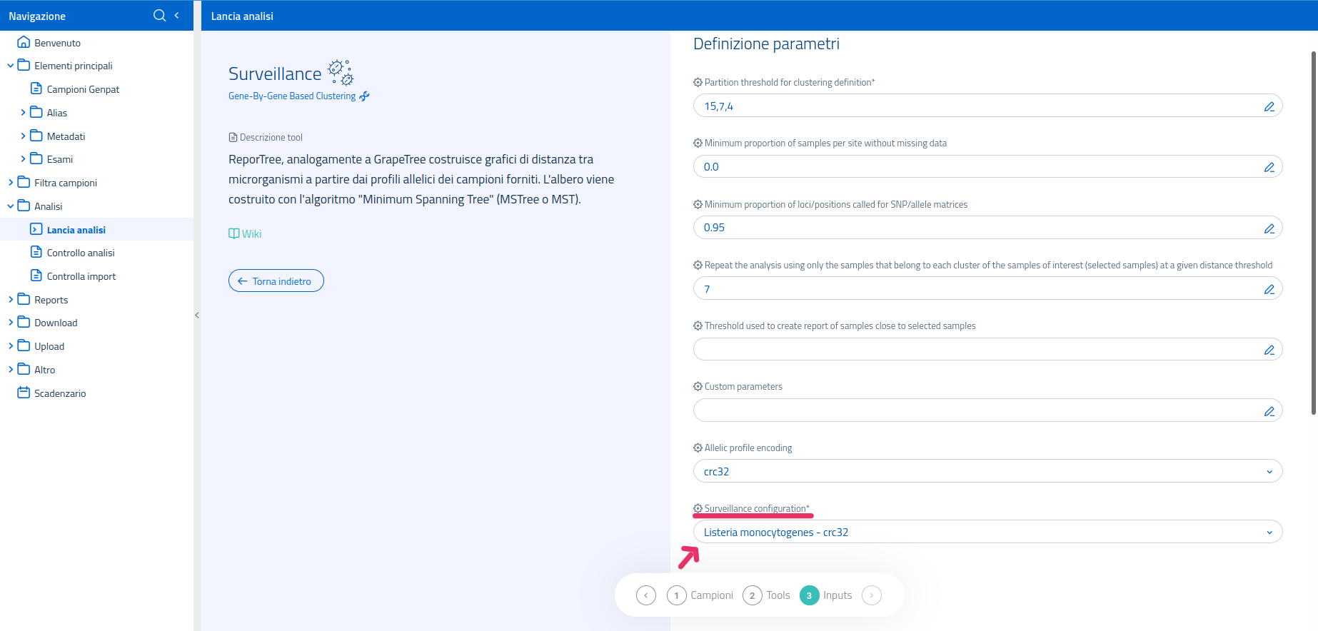
Task: Go to next step using right arrow
Action: pyautogui.click(x=871, y=595)
